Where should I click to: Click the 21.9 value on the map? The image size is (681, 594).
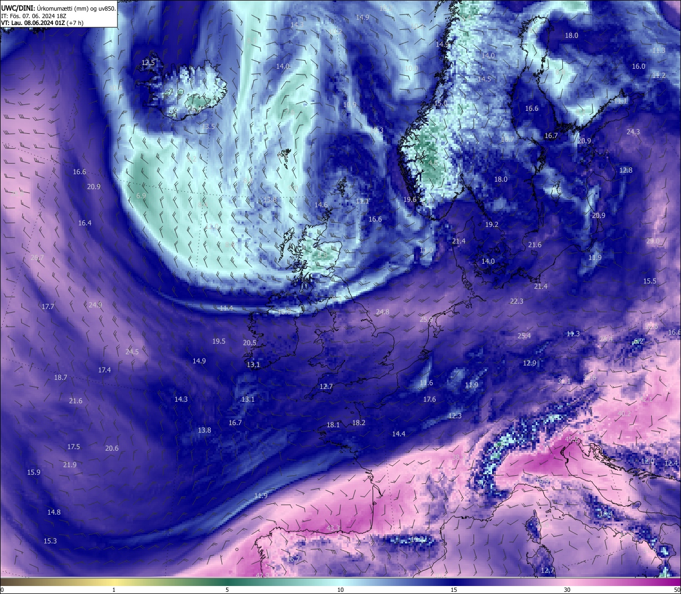[70, 465]
